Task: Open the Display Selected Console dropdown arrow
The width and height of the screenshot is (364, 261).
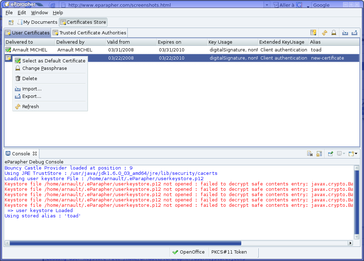Action: pos(344,154)
